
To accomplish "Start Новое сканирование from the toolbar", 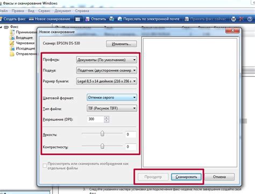I will point(32,19).
